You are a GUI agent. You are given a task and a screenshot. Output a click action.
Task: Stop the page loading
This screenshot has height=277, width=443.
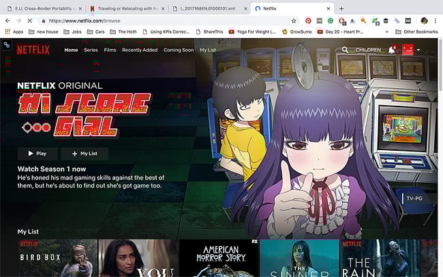click(30, 20)
